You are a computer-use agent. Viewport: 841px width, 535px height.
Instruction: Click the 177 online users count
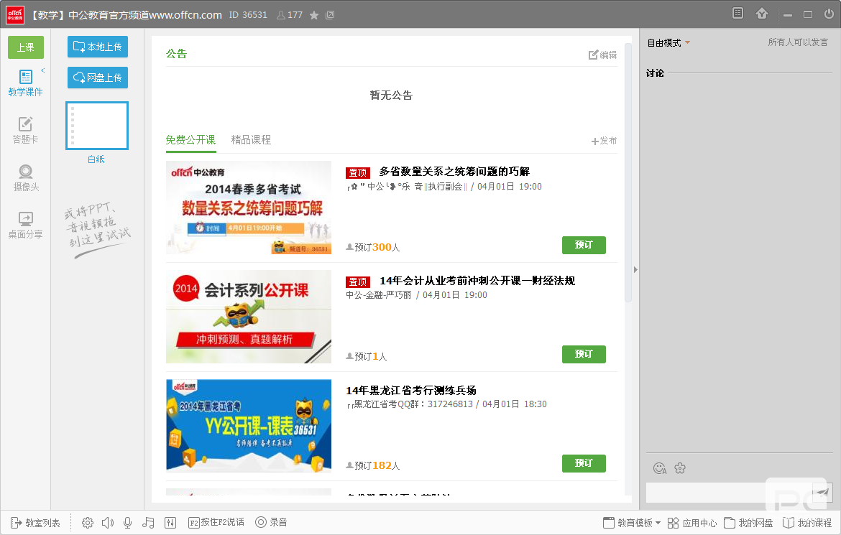(x=290, y=15)
